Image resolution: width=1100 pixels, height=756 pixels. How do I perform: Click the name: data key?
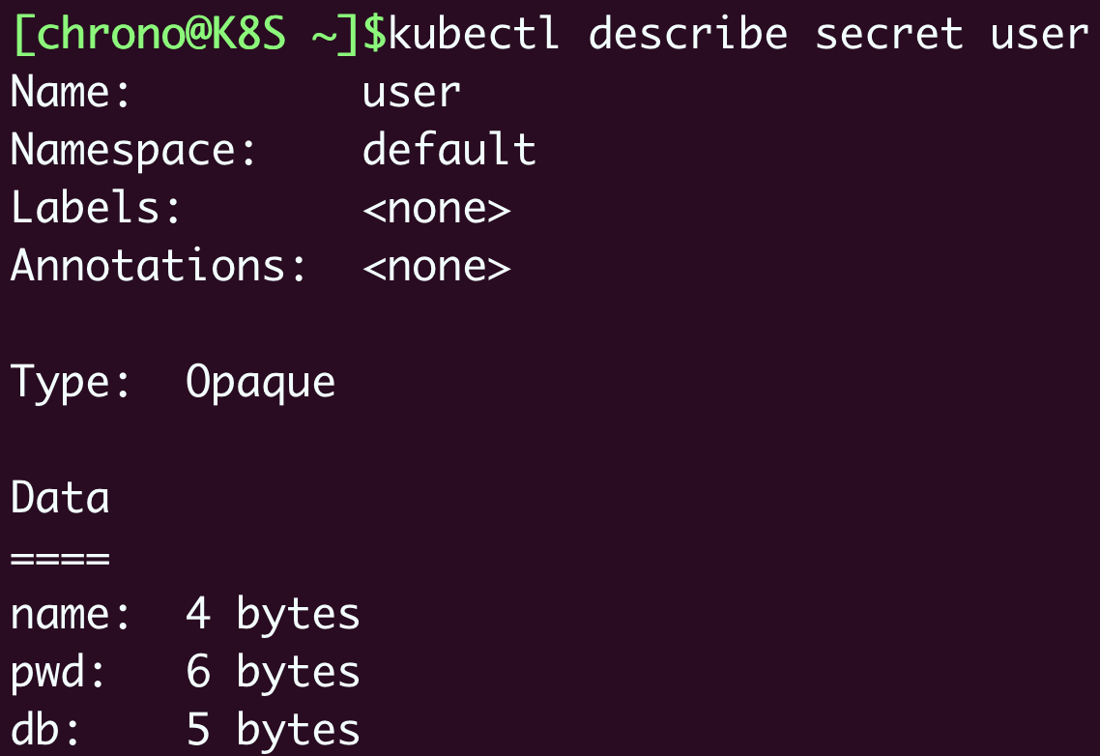click(71, 615)
